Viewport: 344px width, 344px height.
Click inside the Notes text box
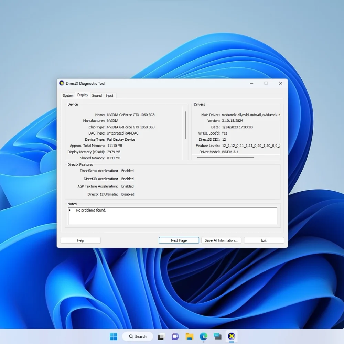tap(172, 216)
